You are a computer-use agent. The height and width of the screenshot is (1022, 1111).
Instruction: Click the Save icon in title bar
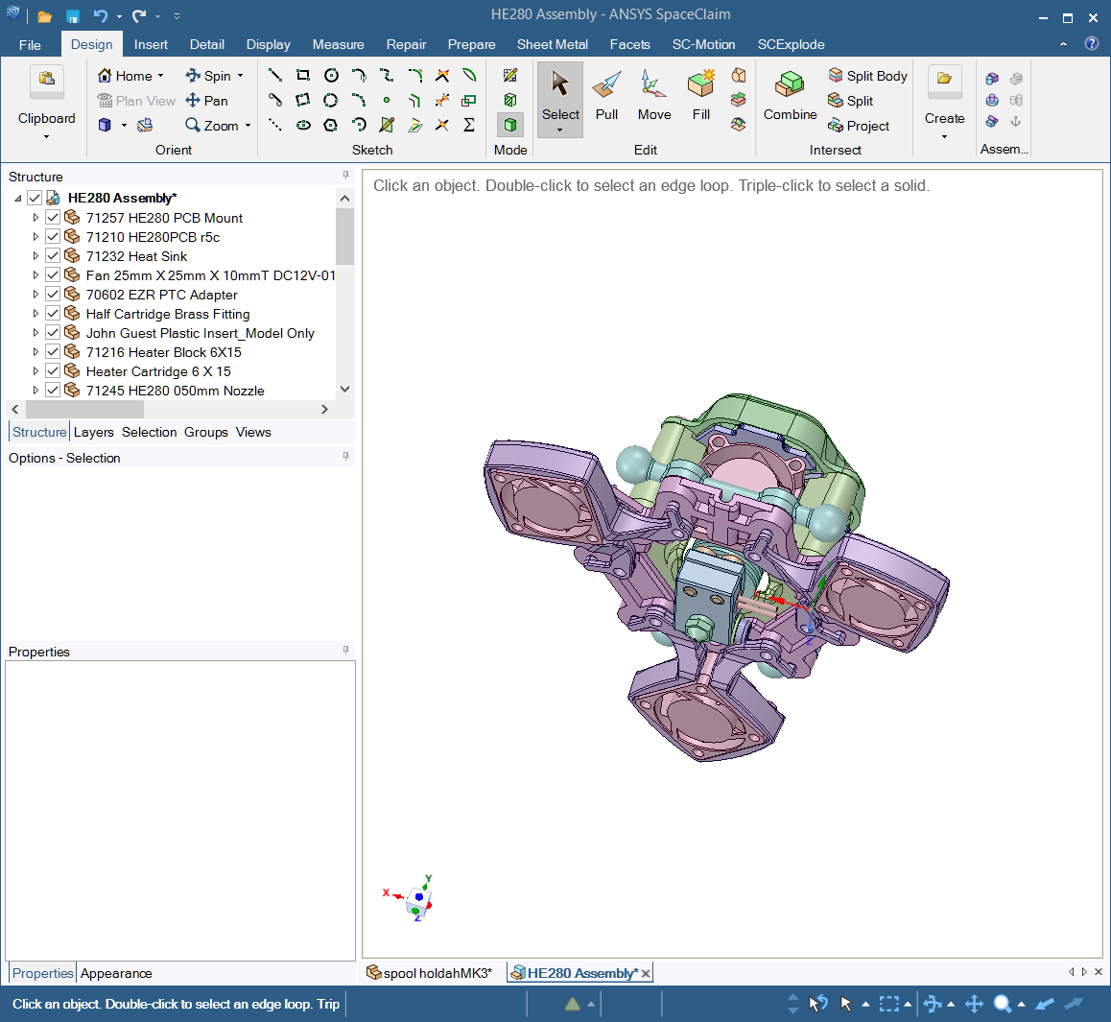pos(73,16)
